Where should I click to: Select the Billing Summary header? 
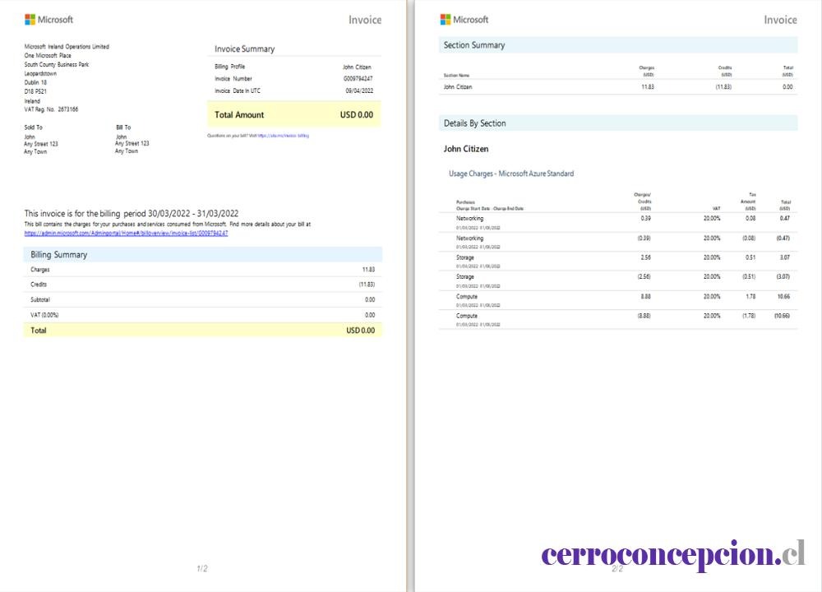pyautogui.click(x=203, y=254)
